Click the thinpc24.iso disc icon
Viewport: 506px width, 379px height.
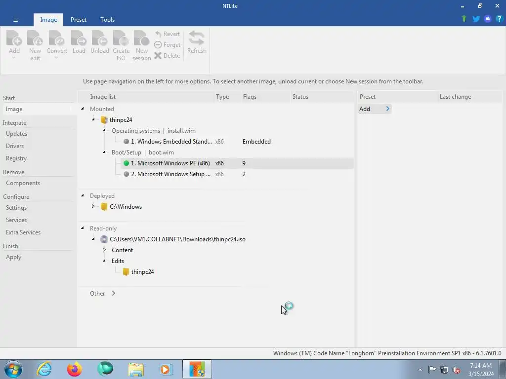104,239
